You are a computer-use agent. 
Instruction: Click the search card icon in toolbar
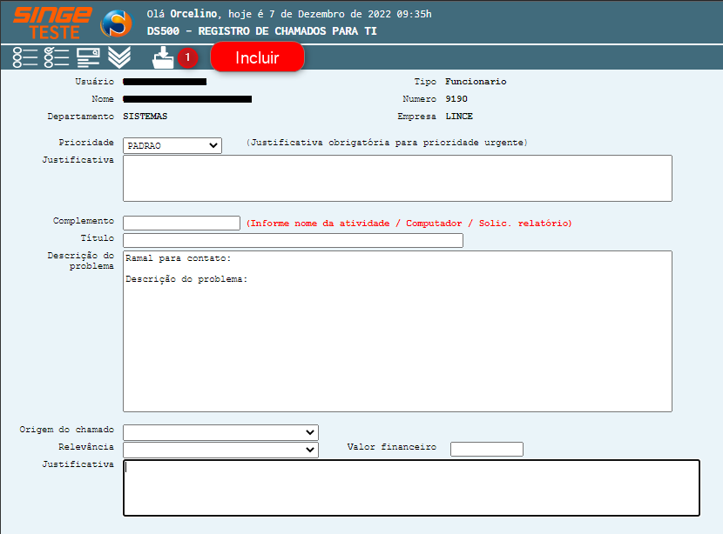pyautogui.click(x=88, y=57)
